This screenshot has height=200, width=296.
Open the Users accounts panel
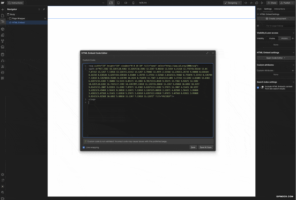[3, 66]
